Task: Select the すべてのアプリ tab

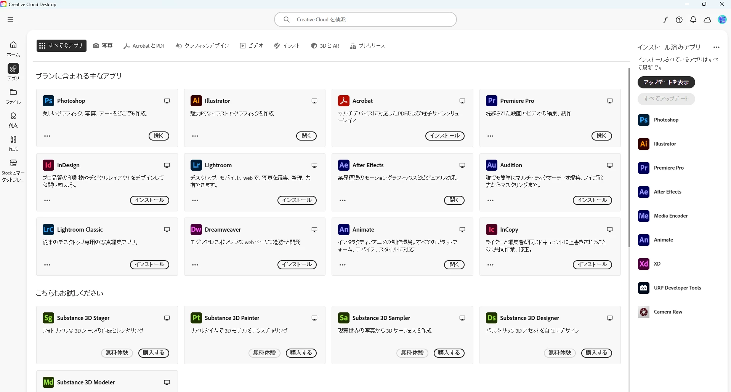Action: point(61,46)
